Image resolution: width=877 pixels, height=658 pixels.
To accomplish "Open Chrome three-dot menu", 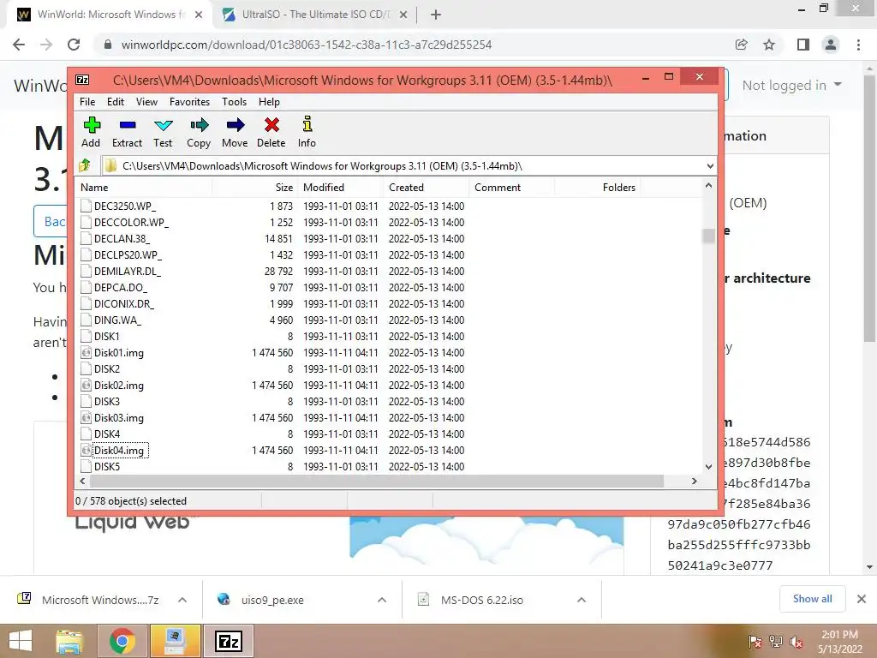I will (x=858, y=45).
